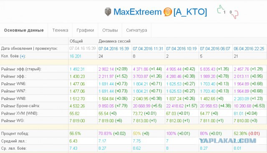Click session battle count 24
Image resolution: width=267 pixels, height=153 pixels.
101,56
